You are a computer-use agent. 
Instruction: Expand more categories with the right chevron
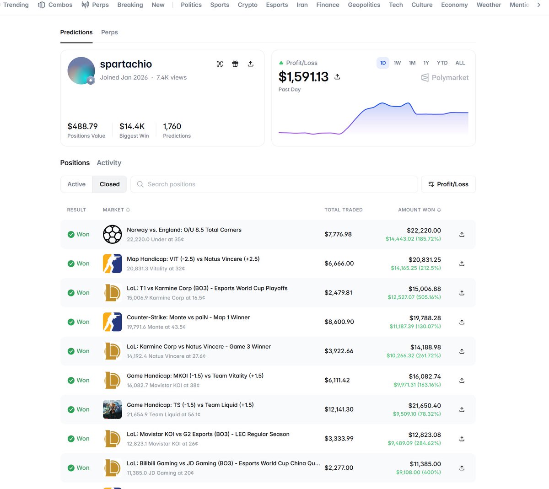pyautogui.click(x=539, y=5)
